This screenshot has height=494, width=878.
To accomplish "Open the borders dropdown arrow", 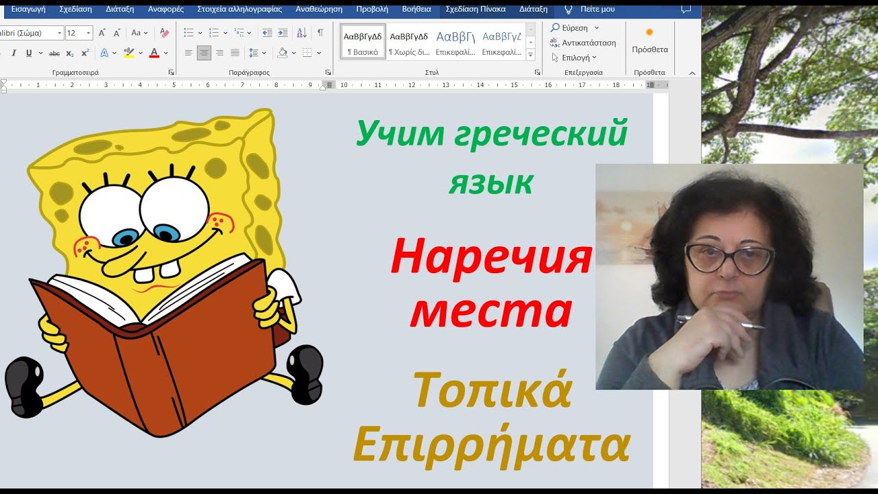I will 319,53.
